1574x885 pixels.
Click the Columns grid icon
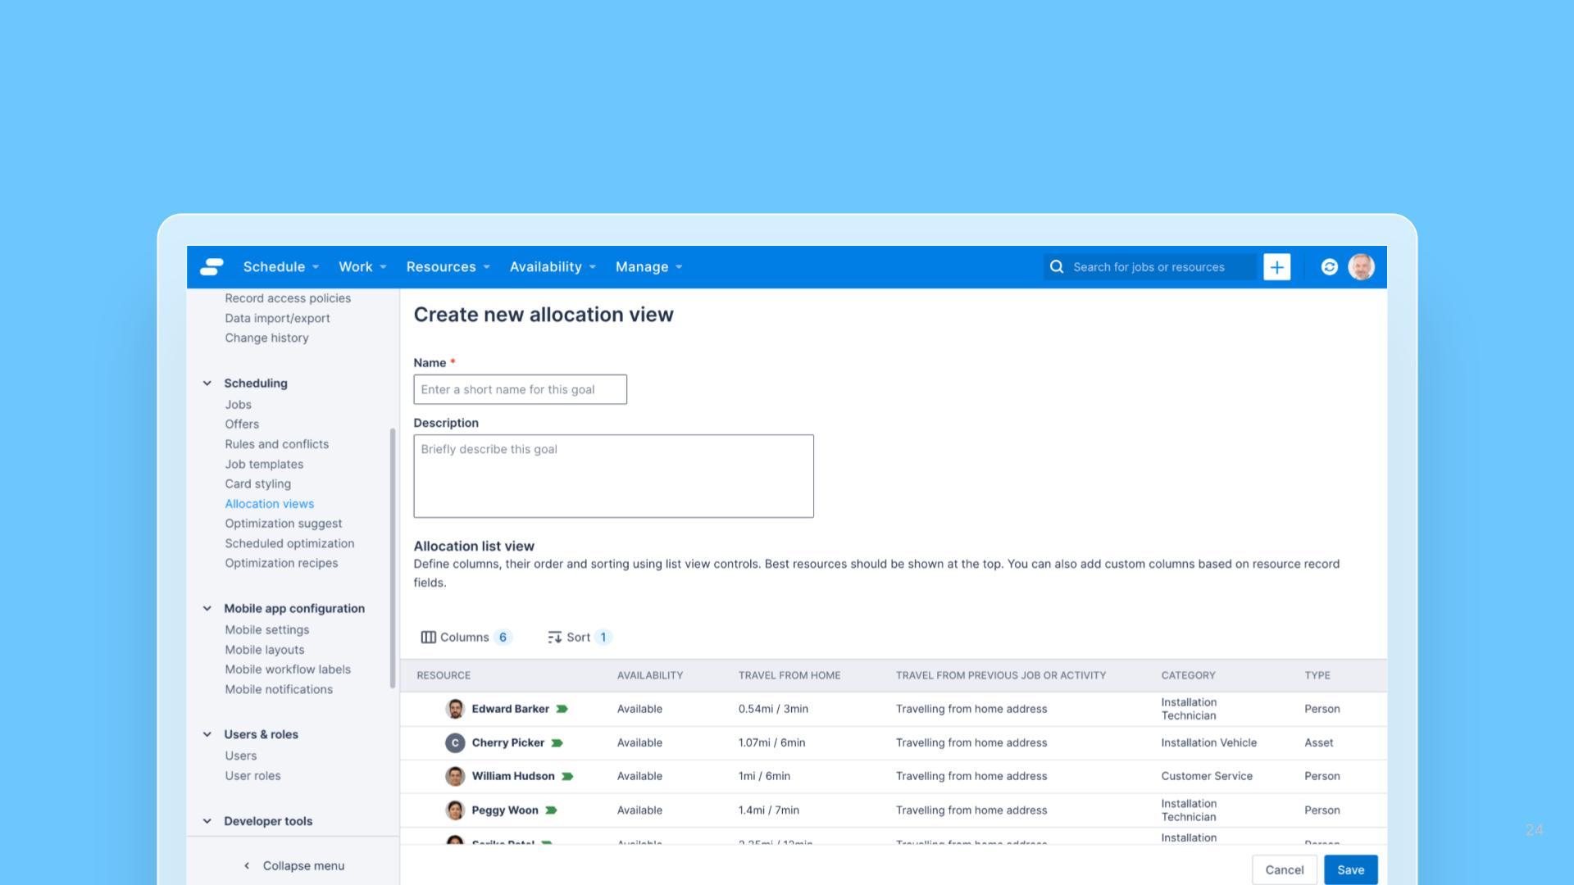click(x=428, y=638)
